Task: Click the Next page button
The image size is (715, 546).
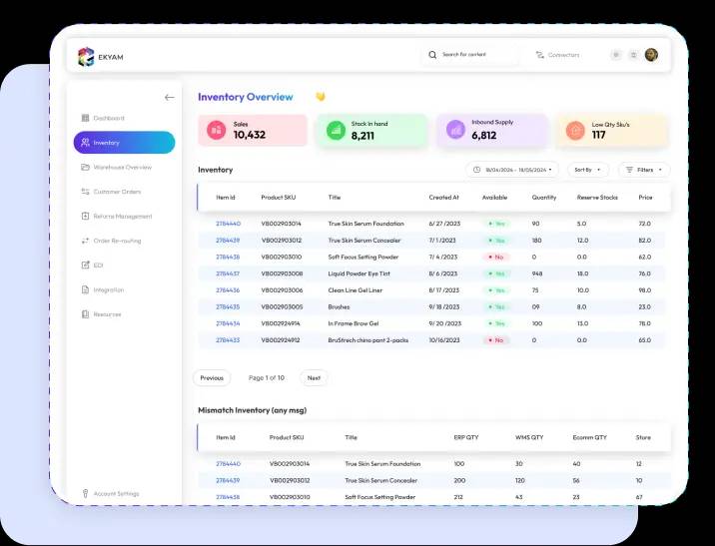Action: coord(314,378)
